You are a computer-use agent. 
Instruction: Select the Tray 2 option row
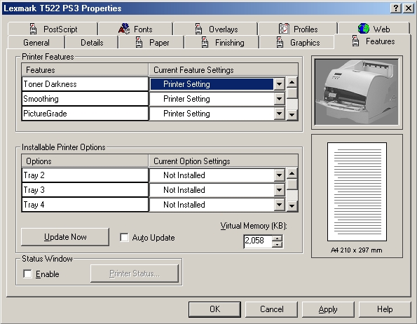(85, 175)
